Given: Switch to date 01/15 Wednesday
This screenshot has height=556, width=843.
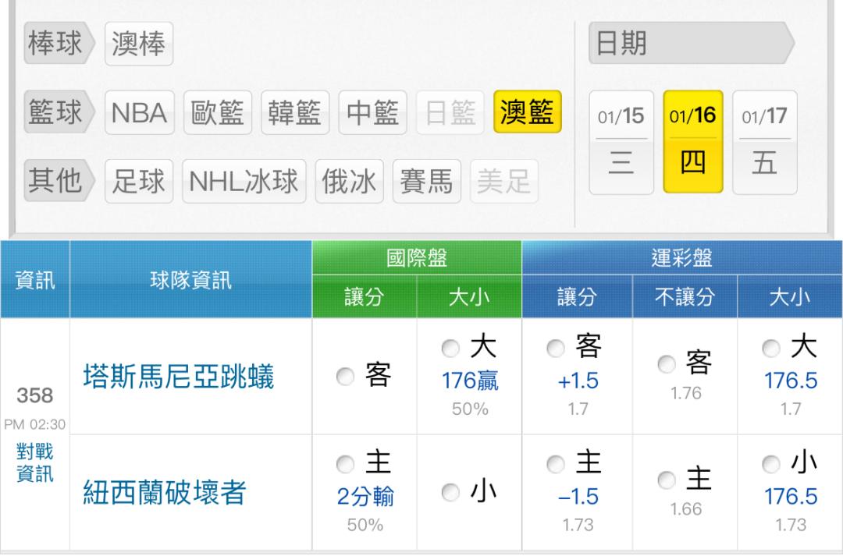Looking at the screenshot, I should coord(621,143).
